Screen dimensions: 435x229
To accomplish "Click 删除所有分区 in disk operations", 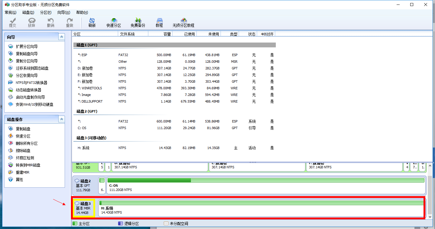I will tap(27, 143).
